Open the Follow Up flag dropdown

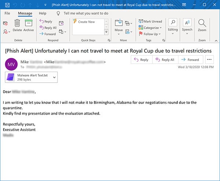(150, 34)
